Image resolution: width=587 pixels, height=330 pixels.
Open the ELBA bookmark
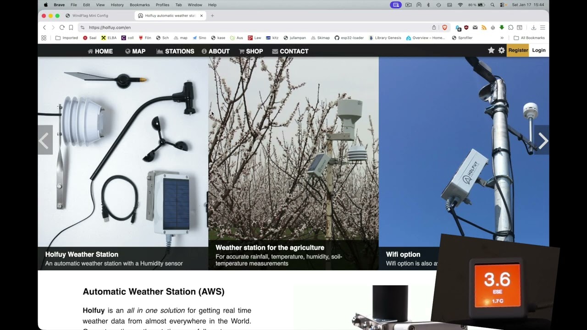(x=109, y=38)
